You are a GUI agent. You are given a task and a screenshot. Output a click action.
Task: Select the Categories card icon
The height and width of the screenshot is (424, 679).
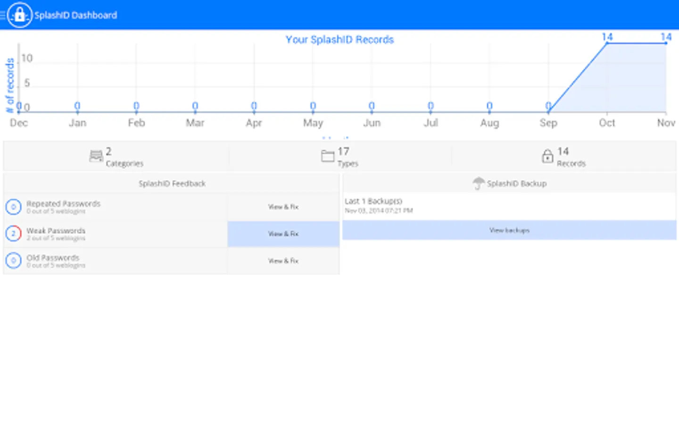[x=96, y=156]
